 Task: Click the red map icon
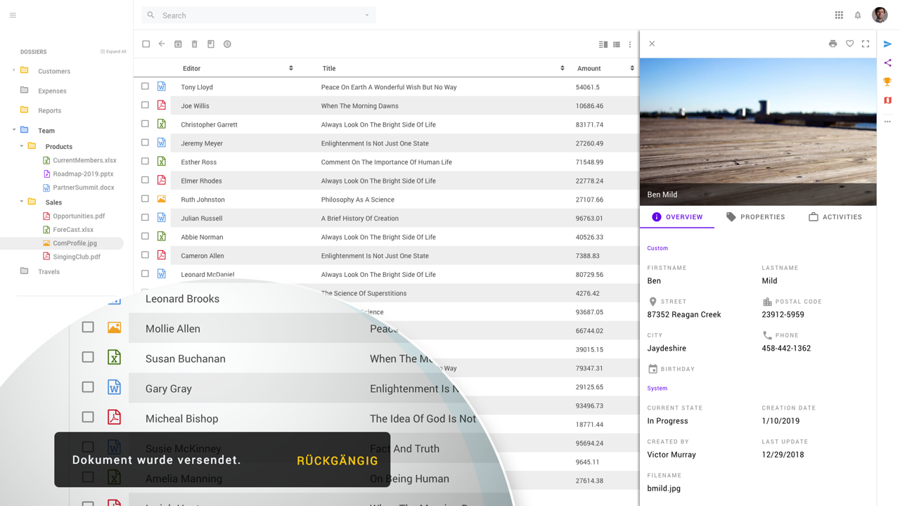point(888,100)
